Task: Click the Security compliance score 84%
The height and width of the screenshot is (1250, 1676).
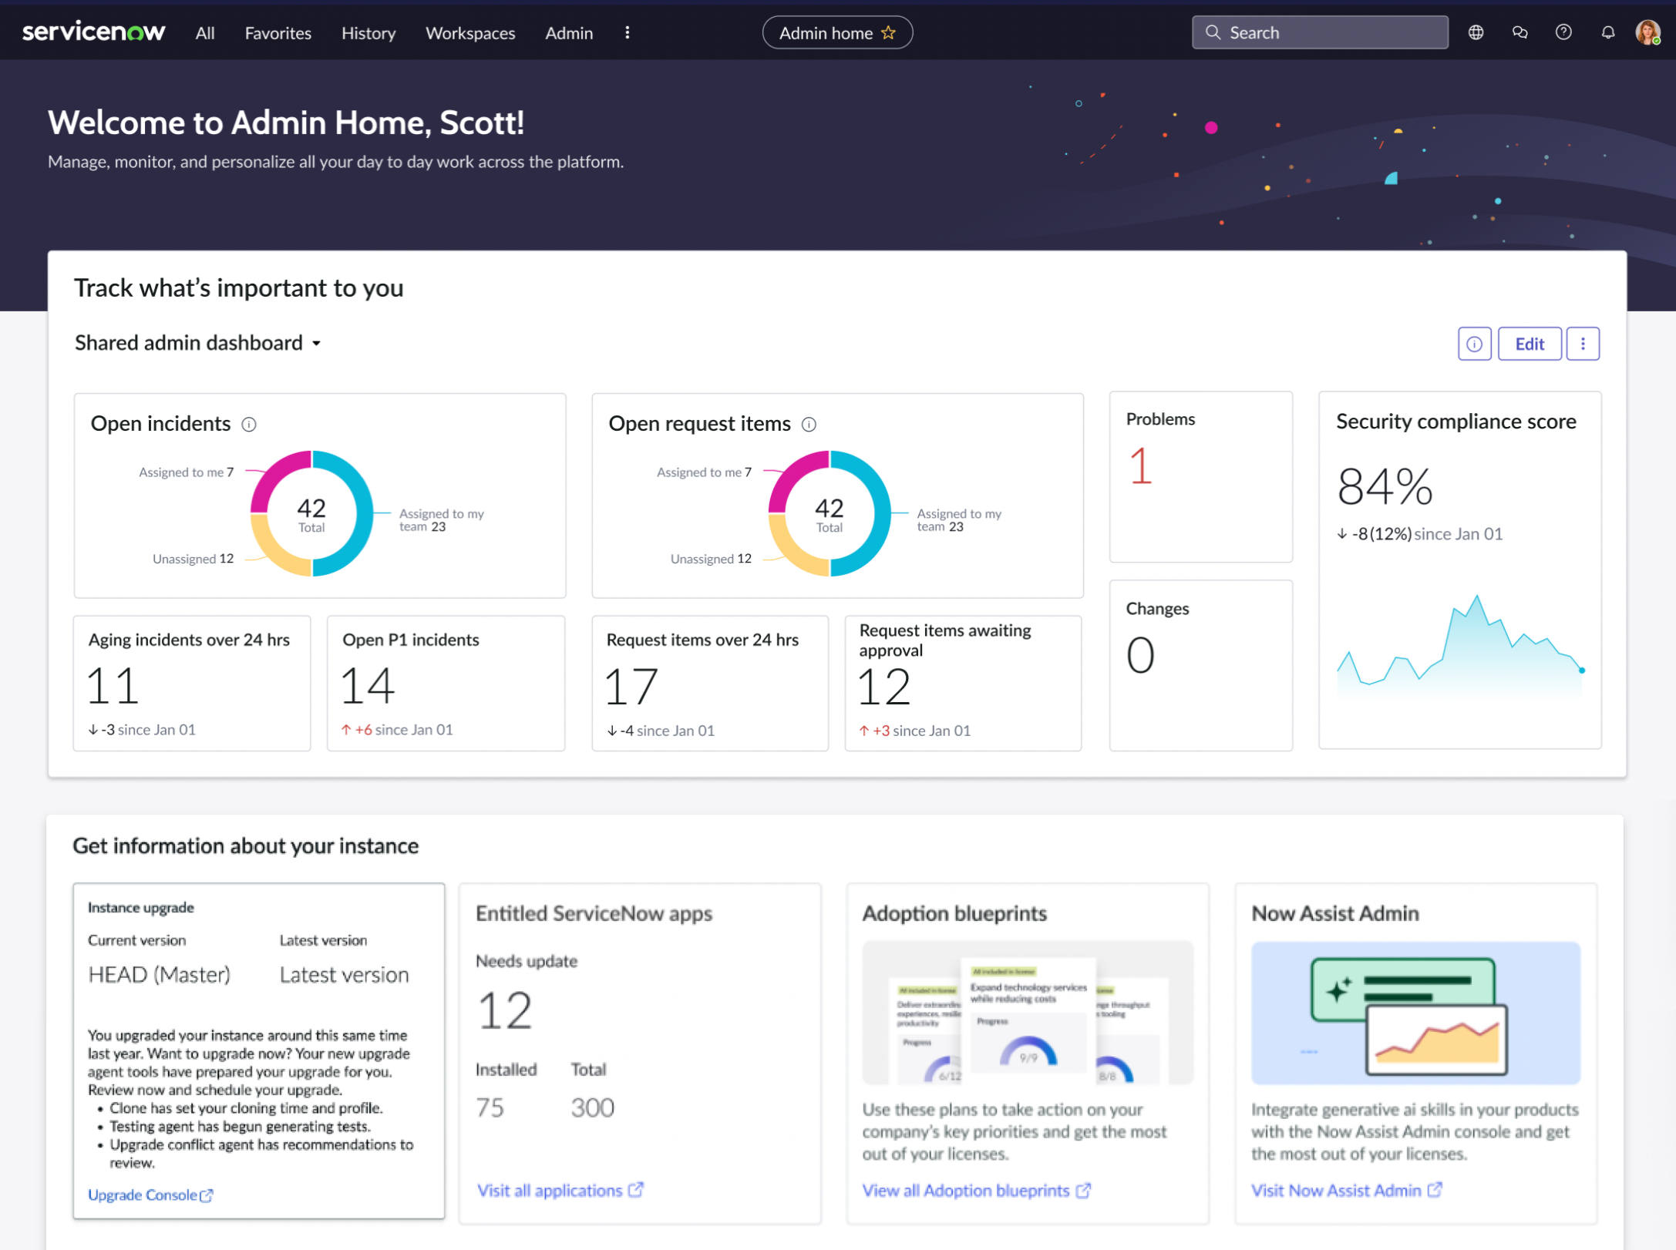Action: coord(1385,486)
